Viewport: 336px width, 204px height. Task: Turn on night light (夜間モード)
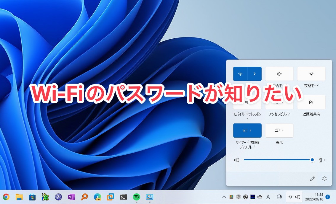click(311, 74)
